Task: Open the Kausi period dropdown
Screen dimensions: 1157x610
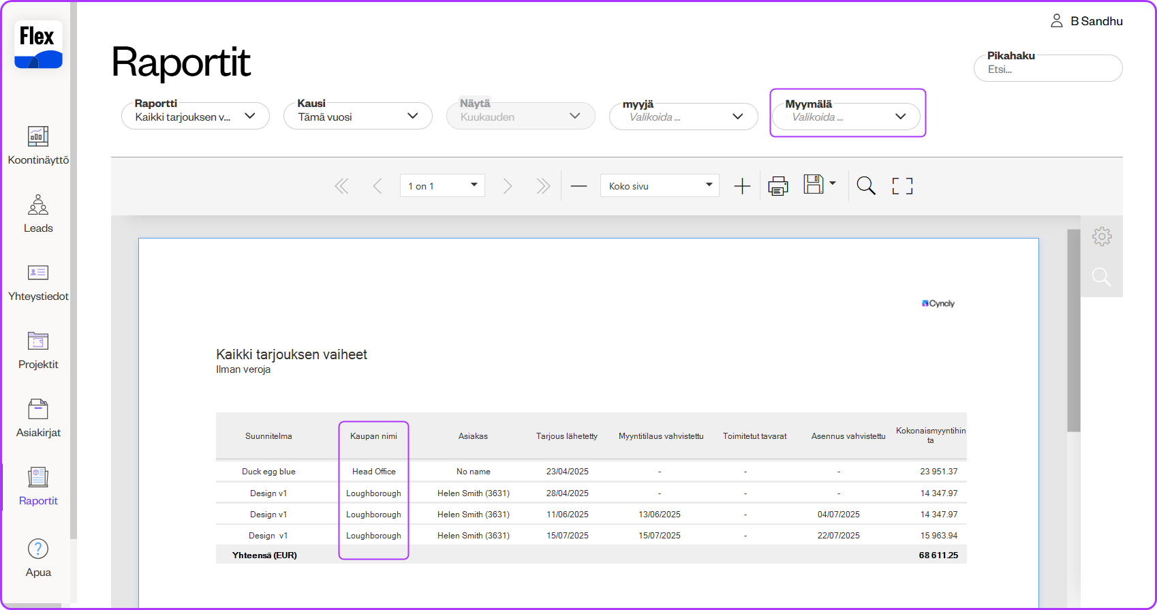Action: pyautogui.click(x=358, y=117)
